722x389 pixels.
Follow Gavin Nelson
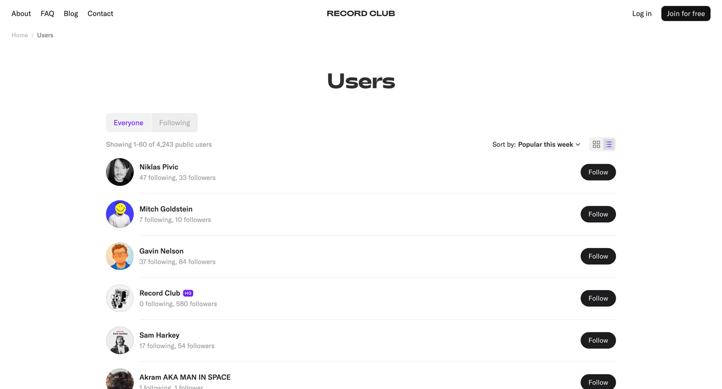click(598, 256)
